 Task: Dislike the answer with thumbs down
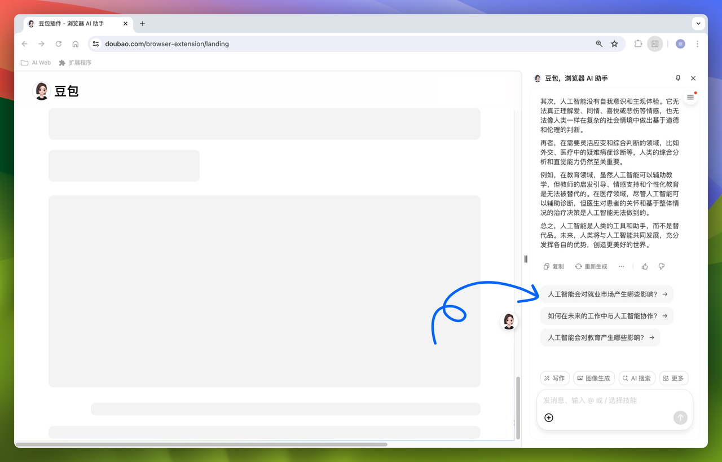[x=662, y=266]
